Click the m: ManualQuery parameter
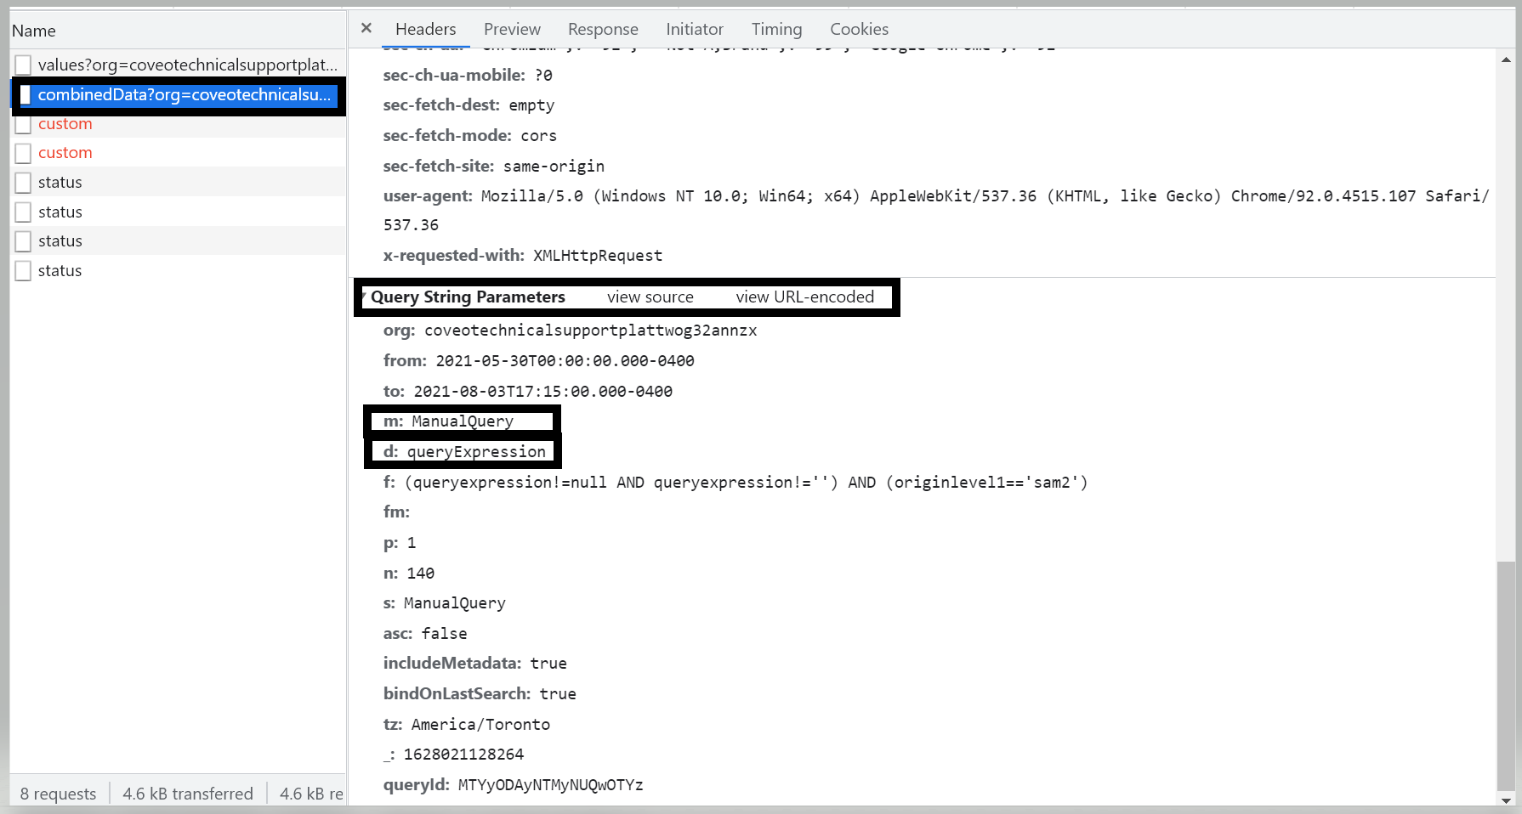The image size is (1522, 814). click(x=448, y=421)
